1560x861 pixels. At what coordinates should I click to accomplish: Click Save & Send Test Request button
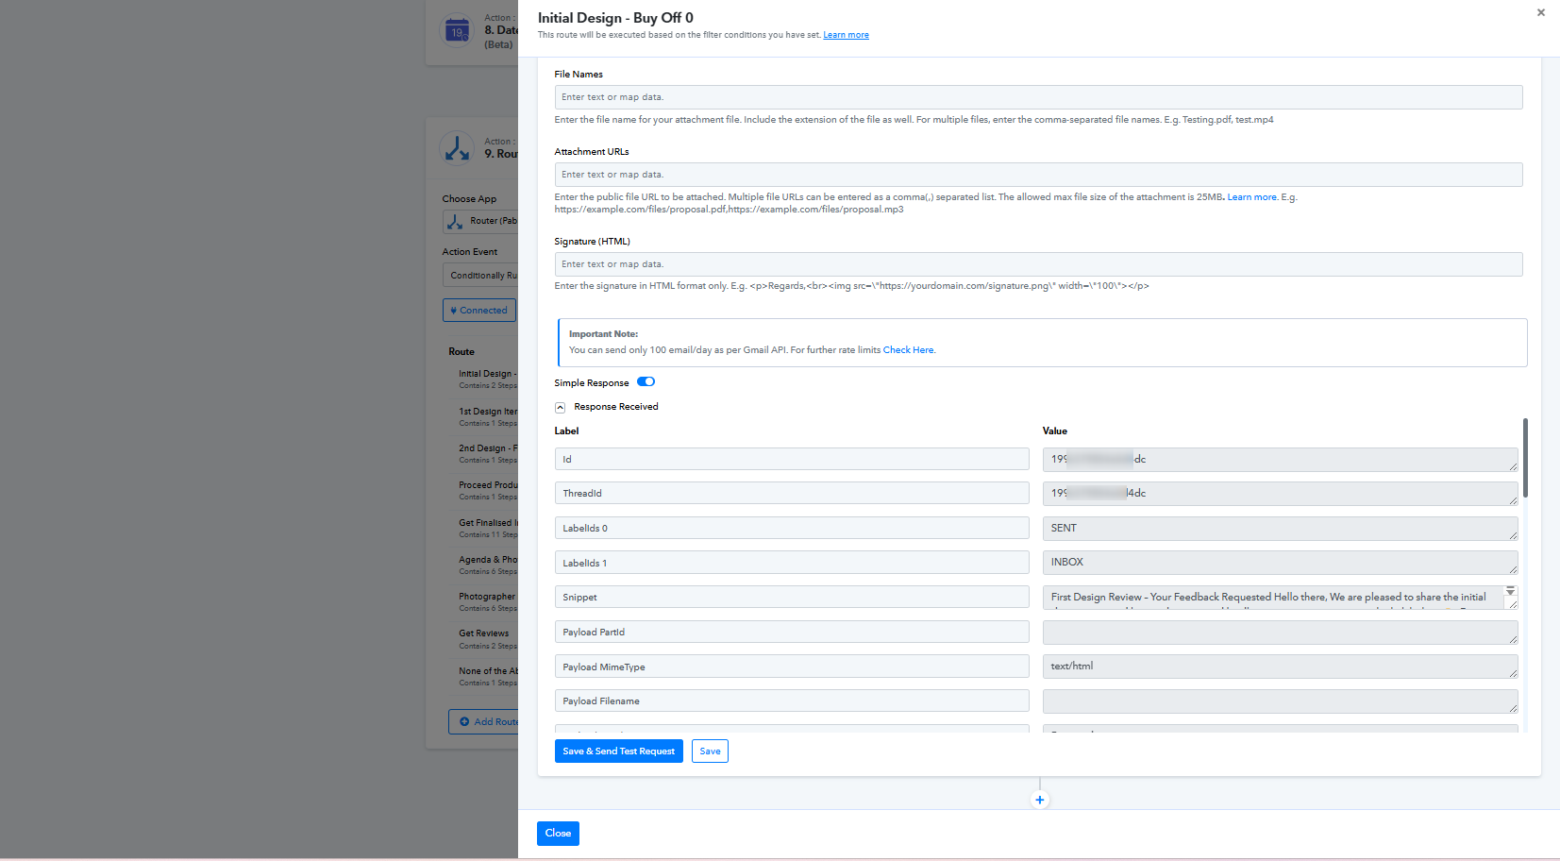coord(618,751)
